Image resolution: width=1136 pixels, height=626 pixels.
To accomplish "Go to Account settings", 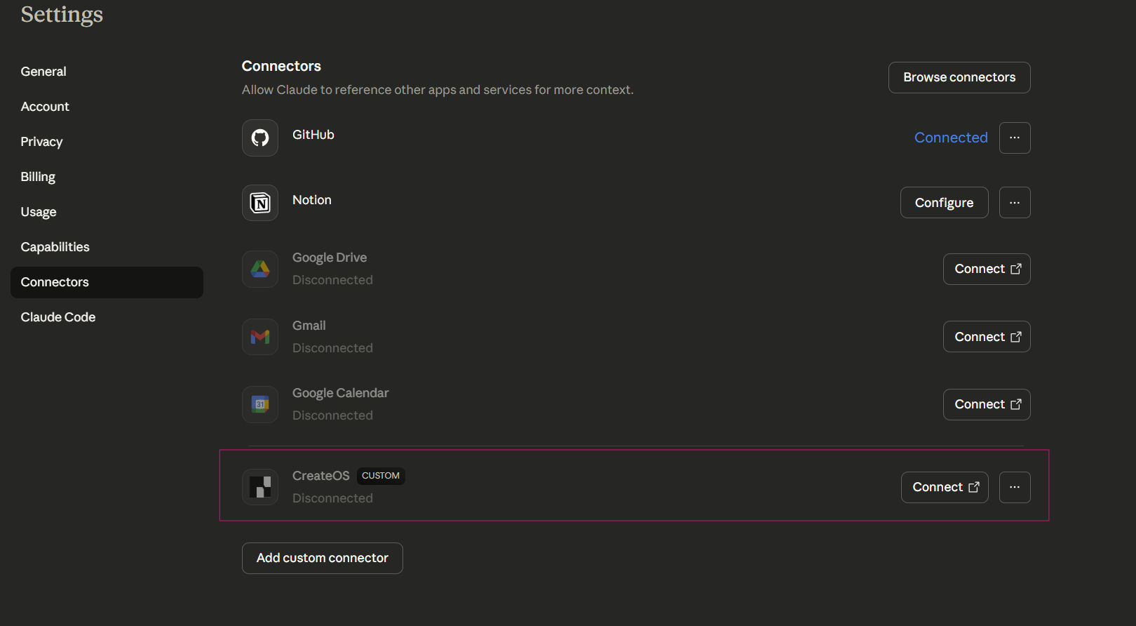I will click(x=45, y=107).
